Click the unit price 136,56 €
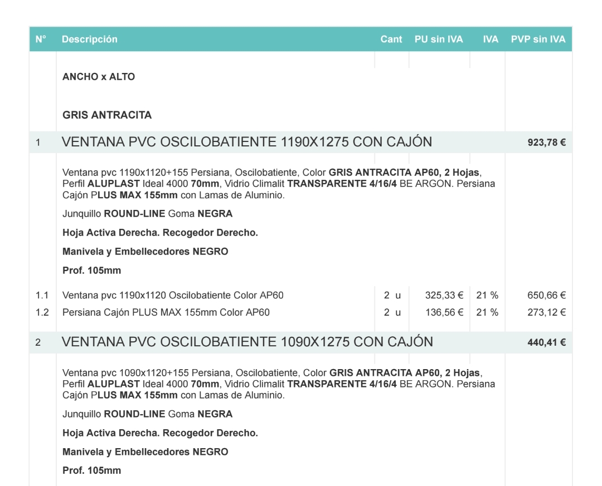 pos(444,312)
